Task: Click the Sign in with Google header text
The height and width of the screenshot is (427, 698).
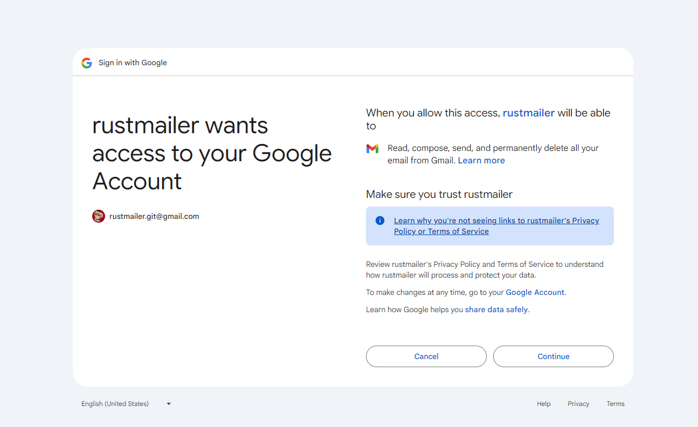Action: pyautogui.click(x=133, y=63)
